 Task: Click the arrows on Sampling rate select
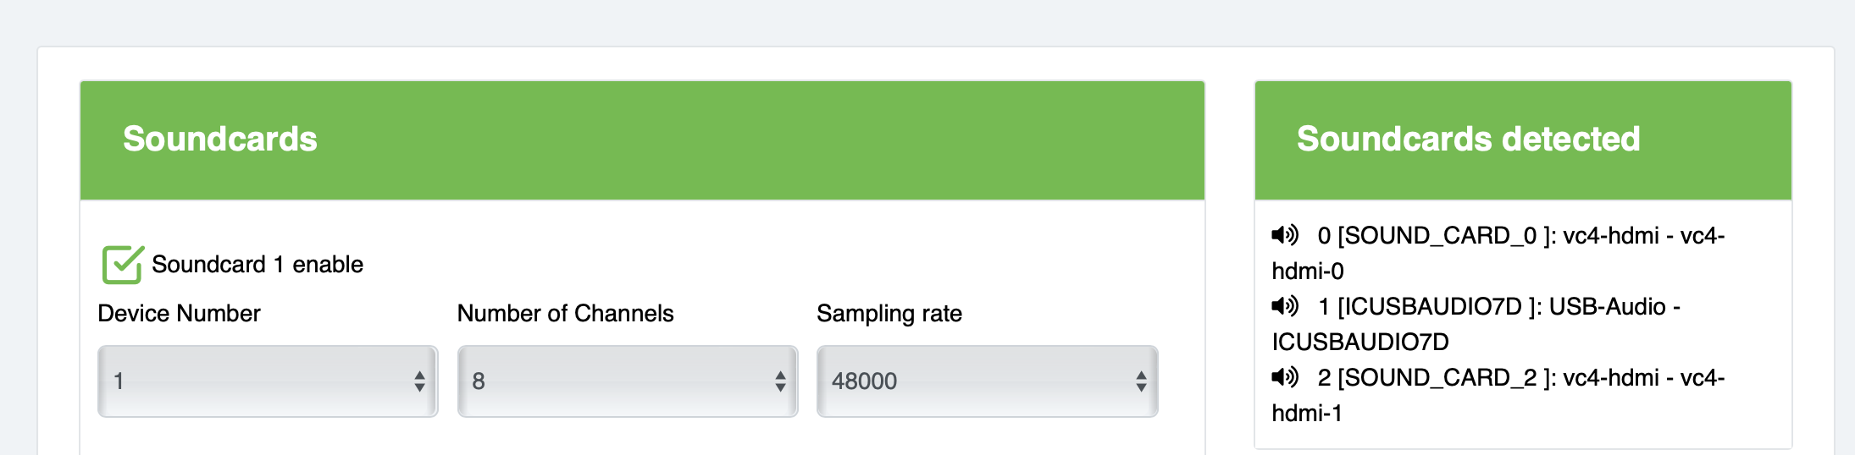pyautogui.click(x=1141, y=381)
